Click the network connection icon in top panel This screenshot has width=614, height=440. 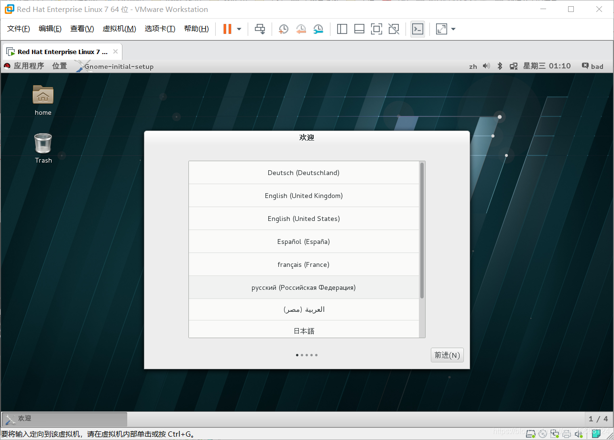click(514, 66)
